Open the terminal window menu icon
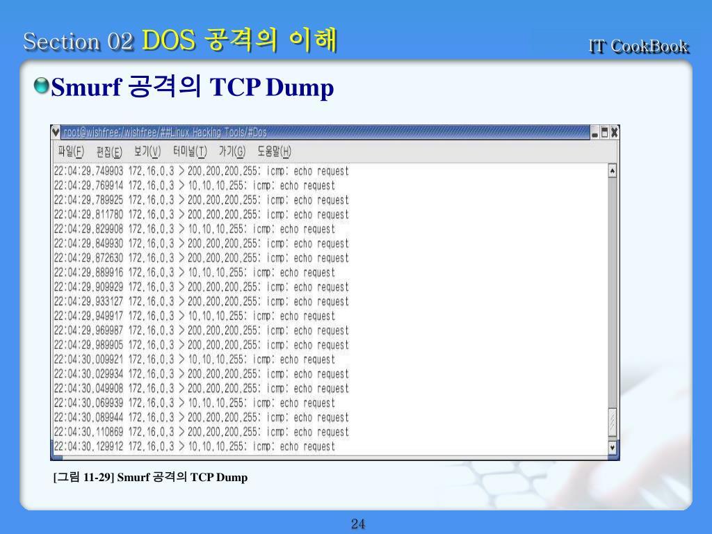 [56, 132]
